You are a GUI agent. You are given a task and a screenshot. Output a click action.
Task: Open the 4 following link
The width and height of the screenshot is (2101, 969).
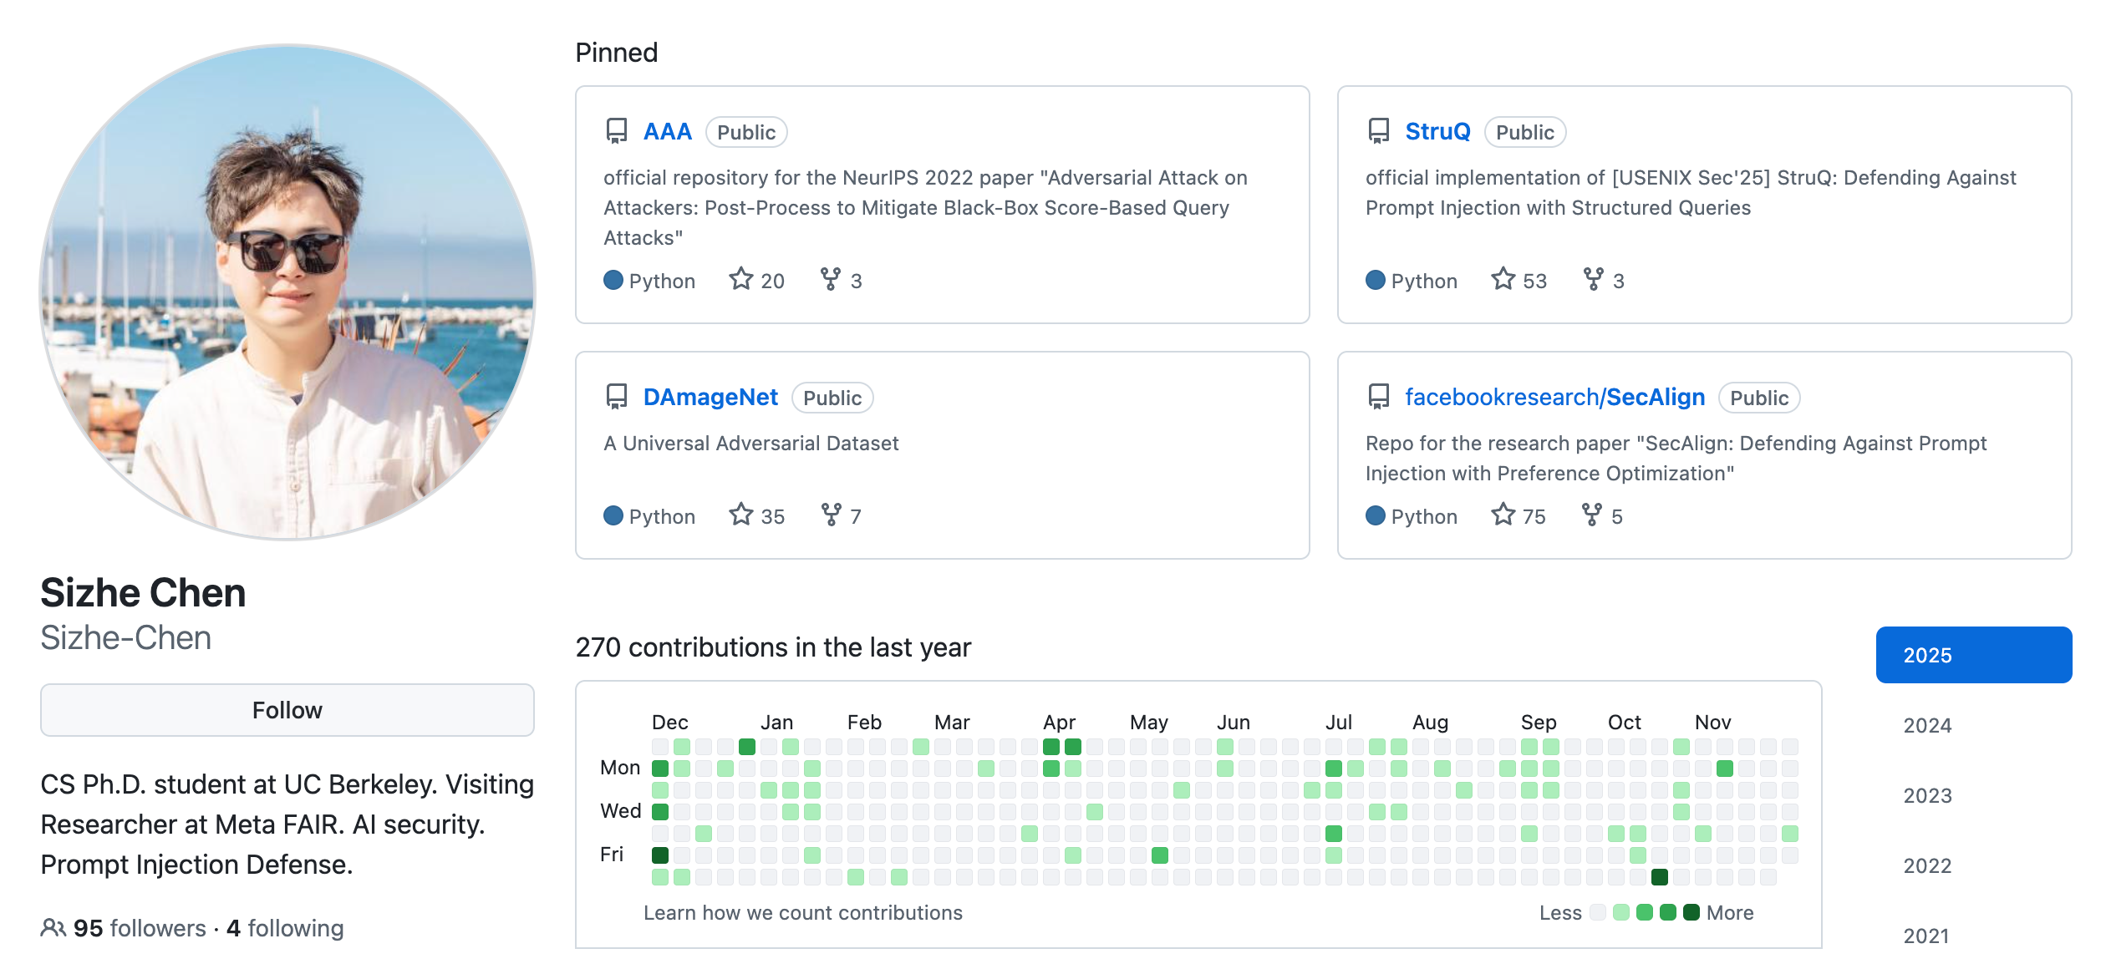285,928
